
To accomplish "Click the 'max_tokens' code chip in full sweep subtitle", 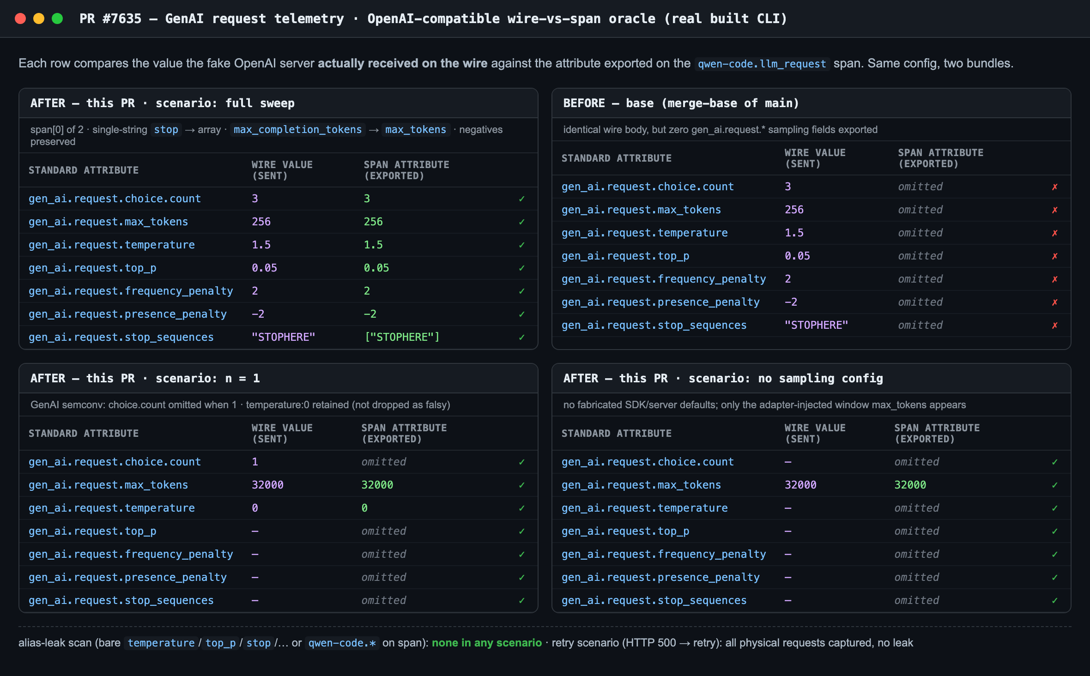I will [x=416, y=130].
